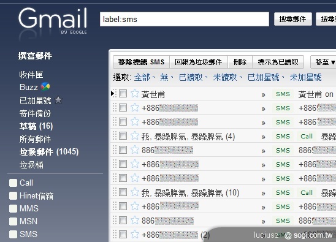Select 已加星號 link in 選取 row
Screen dimensions: 336x242
tap(264, 77)
